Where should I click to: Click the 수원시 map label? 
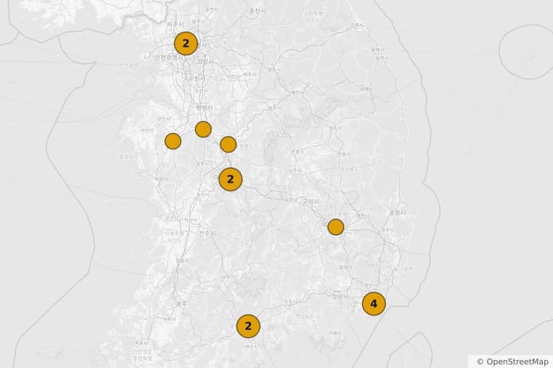197,78
